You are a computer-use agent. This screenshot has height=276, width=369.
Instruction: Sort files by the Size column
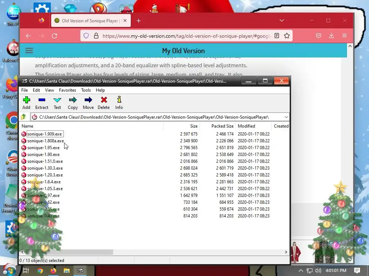click(182, 126)
